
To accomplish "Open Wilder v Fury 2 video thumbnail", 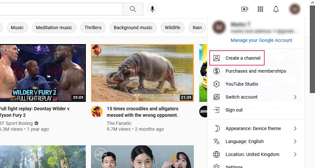I will click(43, 73).
